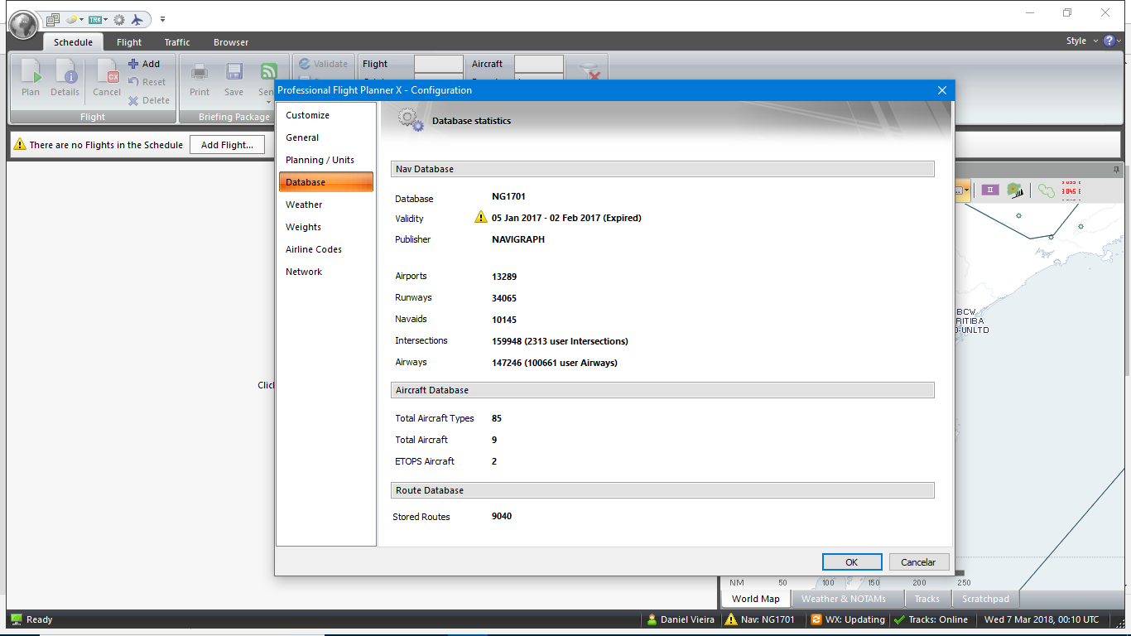
Task: Click the Add Flight... button
Action: coord(228,145)
